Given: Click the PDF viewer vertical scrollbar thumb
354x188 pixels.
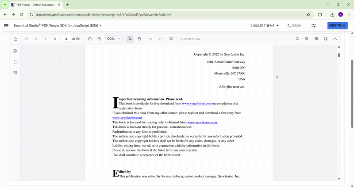Looking at the screenshot, I should [339, 55].
